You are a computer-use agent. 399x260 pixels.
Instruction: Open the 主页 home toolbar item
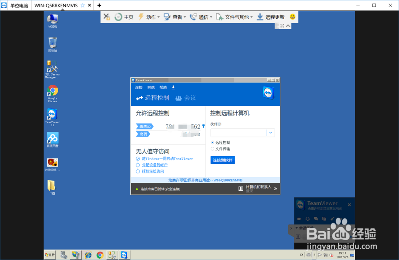[x=124, y=17]
